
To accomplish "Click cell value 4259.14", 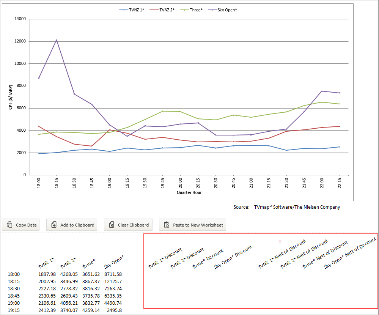I will tap(91, 310).
